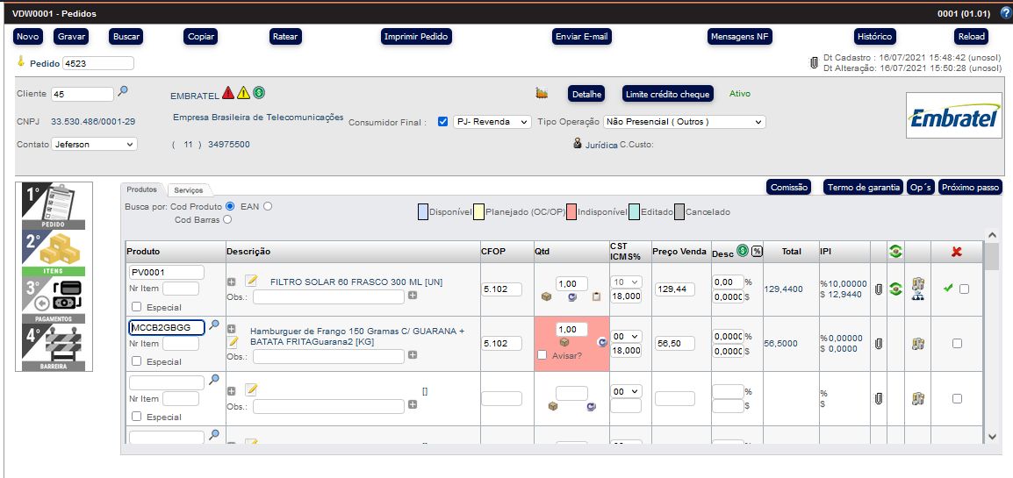Click search magnifier beside product MCCB2GBGG
Viewport: 1013px width, 478px height.
[x=213, y=325]
